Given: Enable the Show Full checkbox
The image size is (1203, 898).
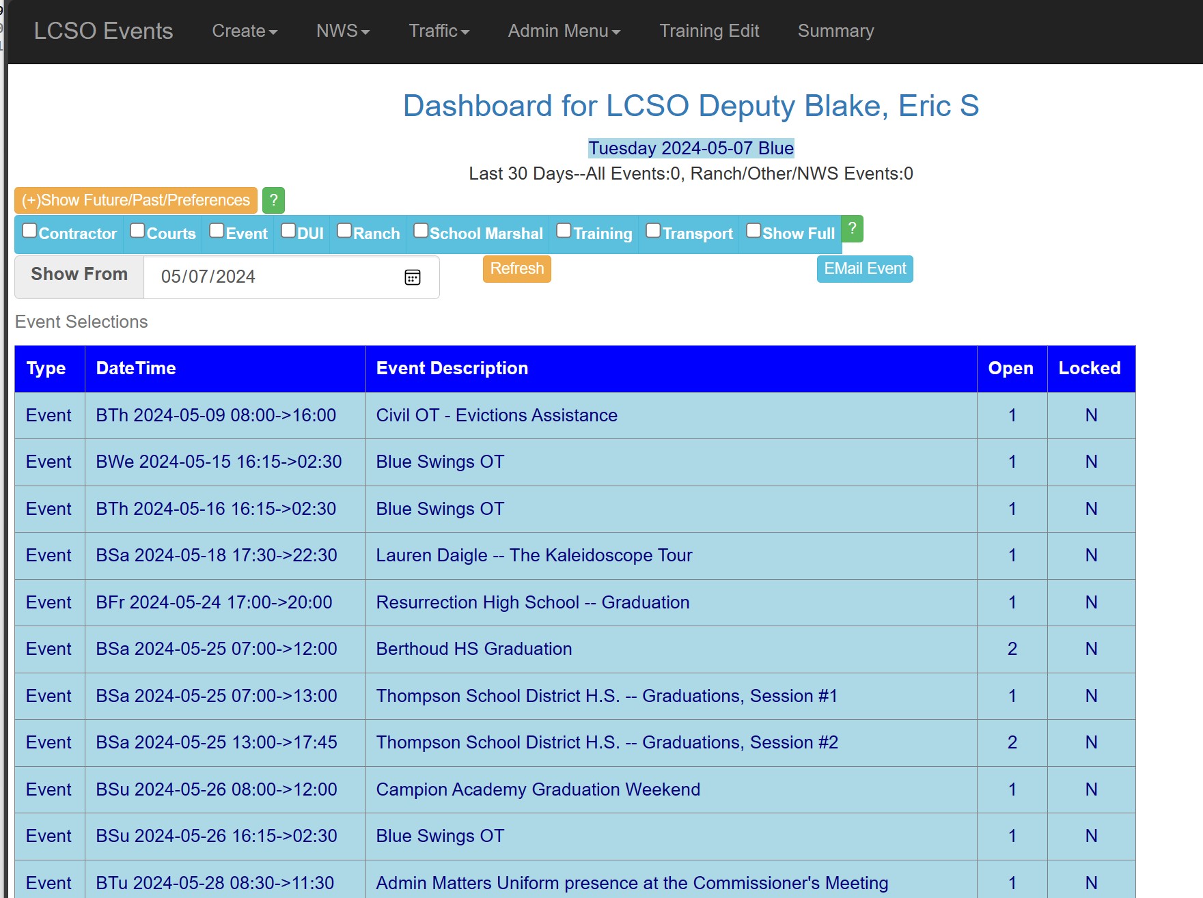Looking at the screenshot, I should point(753,231).
